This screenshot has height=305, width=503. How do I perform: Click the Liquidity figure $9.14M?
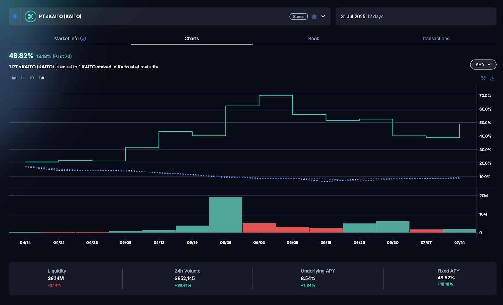tap(56, 278)
